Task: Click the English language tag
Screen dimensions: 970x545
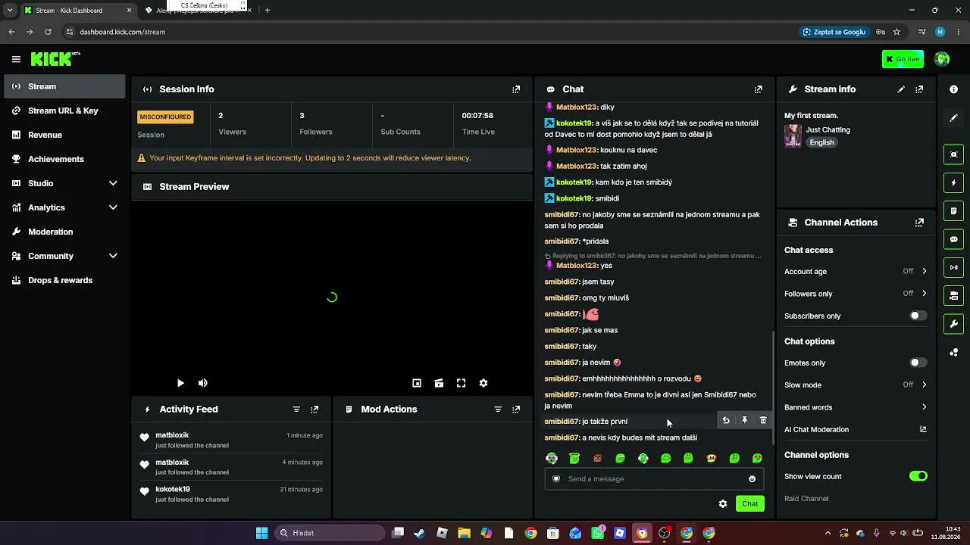Action: point(821,142)
